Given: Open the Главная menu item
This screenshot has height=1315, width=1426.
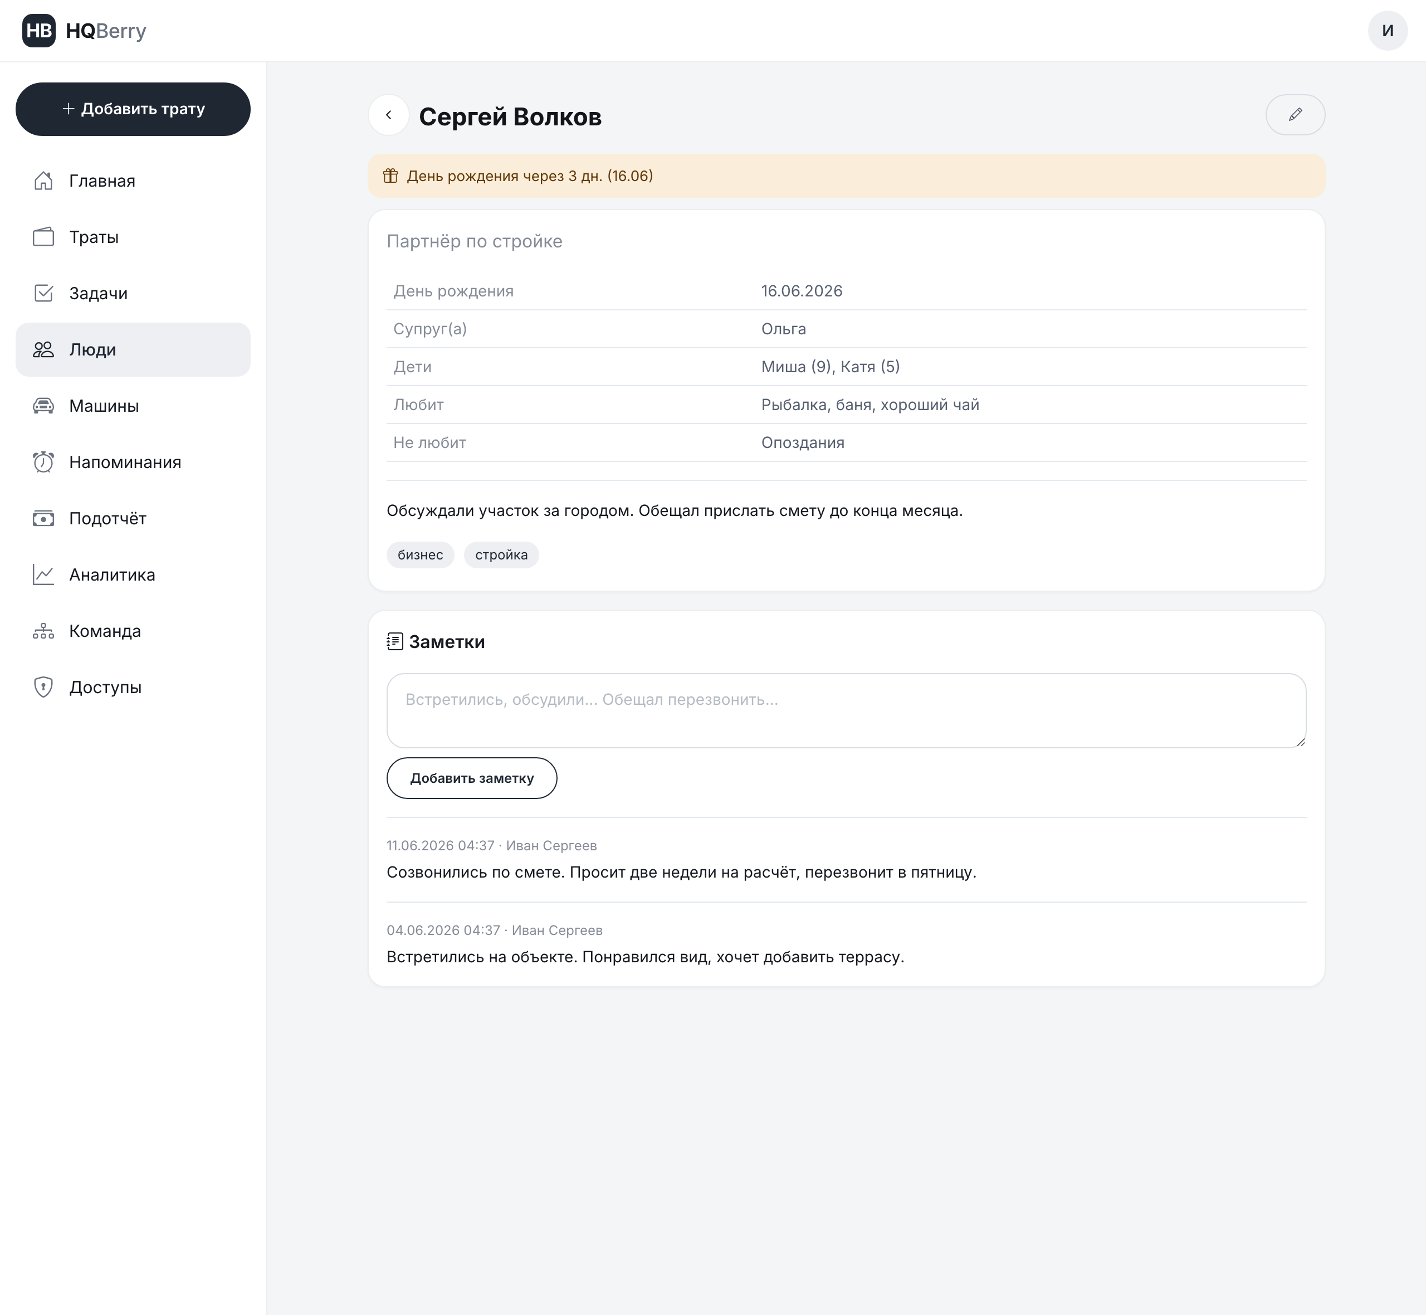Looking at the screenshot, I should pyautogui.click(x=133, y=181).
